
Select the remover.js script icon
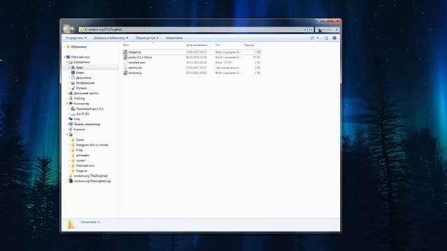click(125, 73)
